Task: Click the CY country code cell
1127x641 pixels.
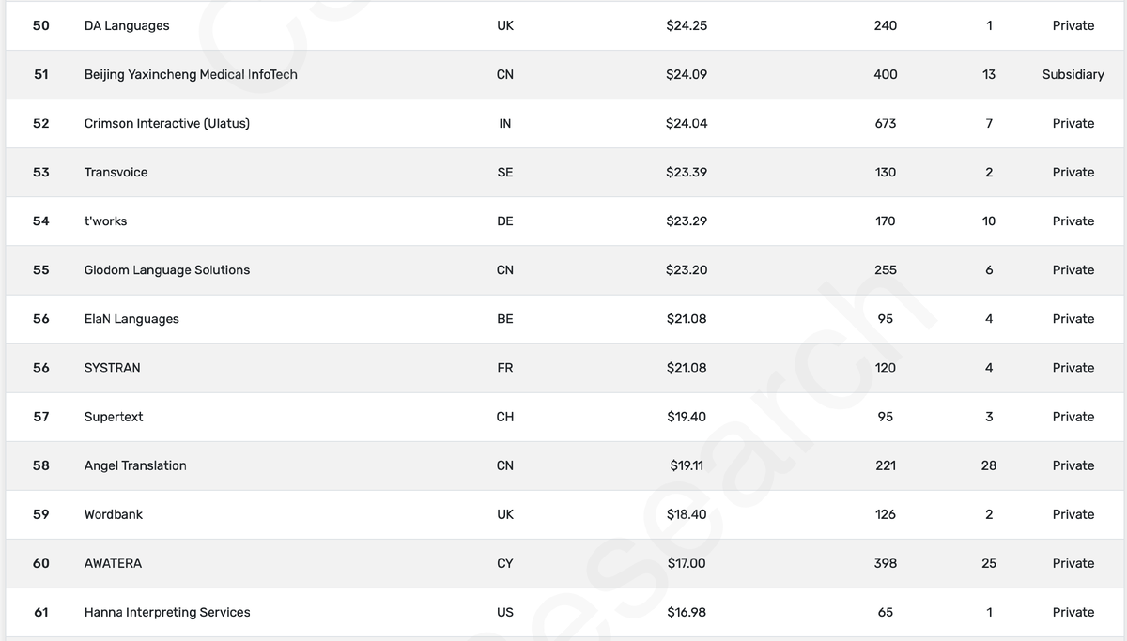Action: [505, 563]
